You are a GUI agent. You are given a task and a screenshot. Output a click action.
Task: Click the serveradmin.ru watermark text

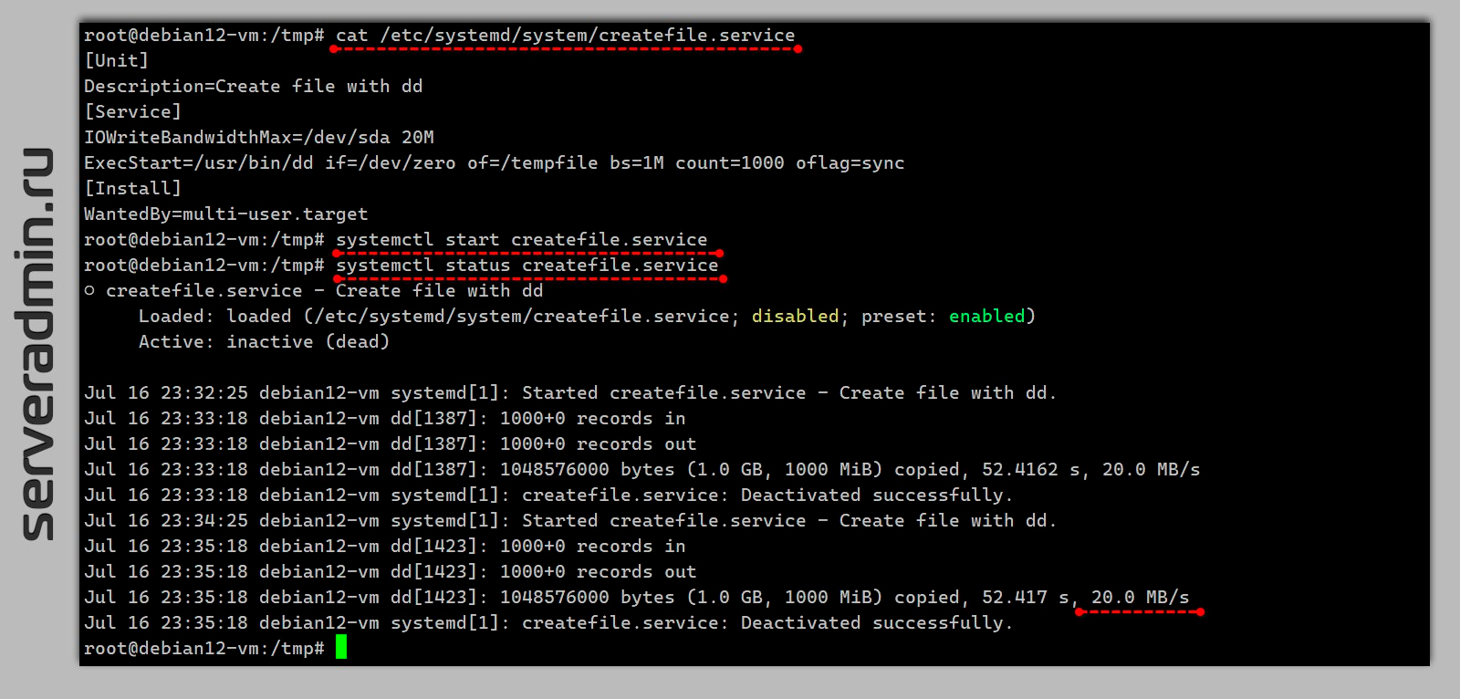[x=36, y=344]
